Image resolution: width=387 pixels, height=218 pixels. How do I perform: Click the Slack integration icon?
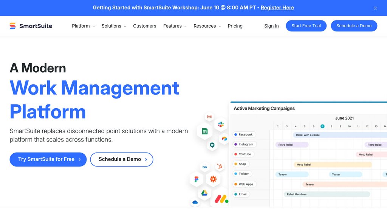click(x=221, y=124)
